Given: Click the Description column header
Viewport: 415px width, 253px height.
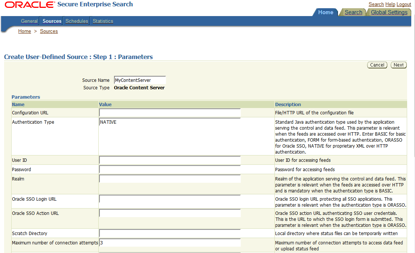Looking at the screenshot, I should [288, 104].
